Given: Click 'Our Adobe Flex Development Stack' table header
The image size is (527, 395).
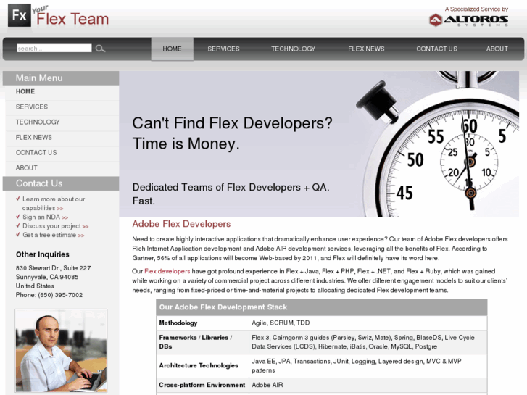Looking at the screenshot, I should (322, 307).
